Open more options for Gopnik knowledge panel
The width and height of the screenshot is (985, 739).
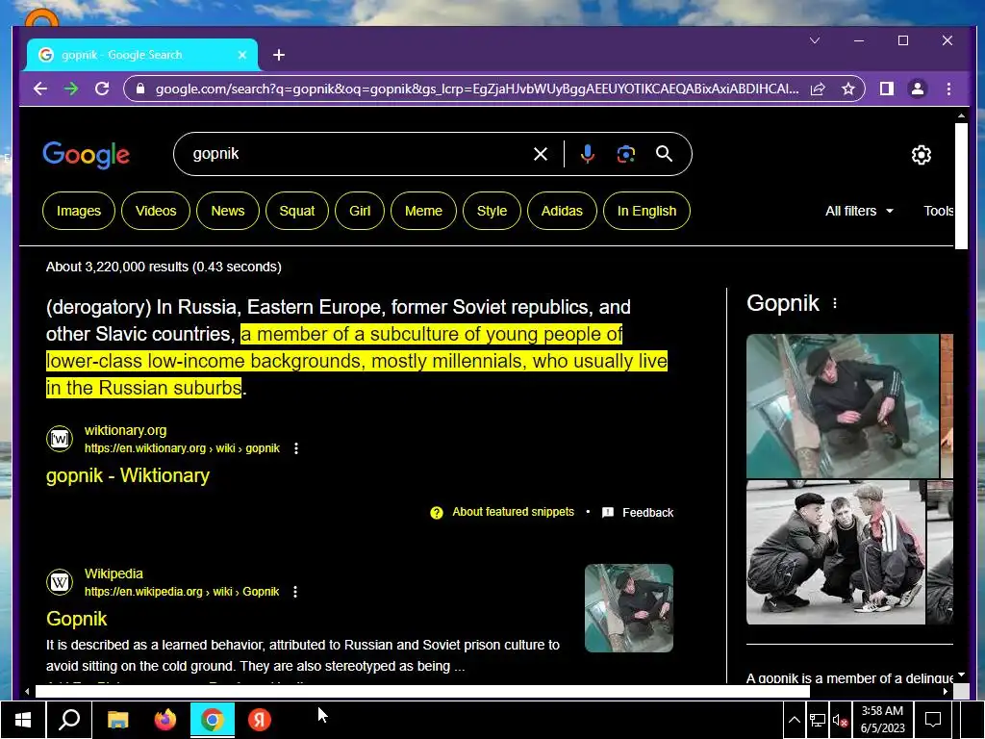pyautogui.click(x=834, y=303)
